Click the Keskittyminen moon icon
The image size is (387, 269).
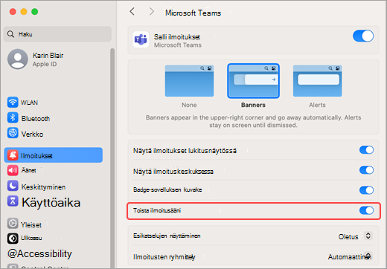click(x=13, y=186)
